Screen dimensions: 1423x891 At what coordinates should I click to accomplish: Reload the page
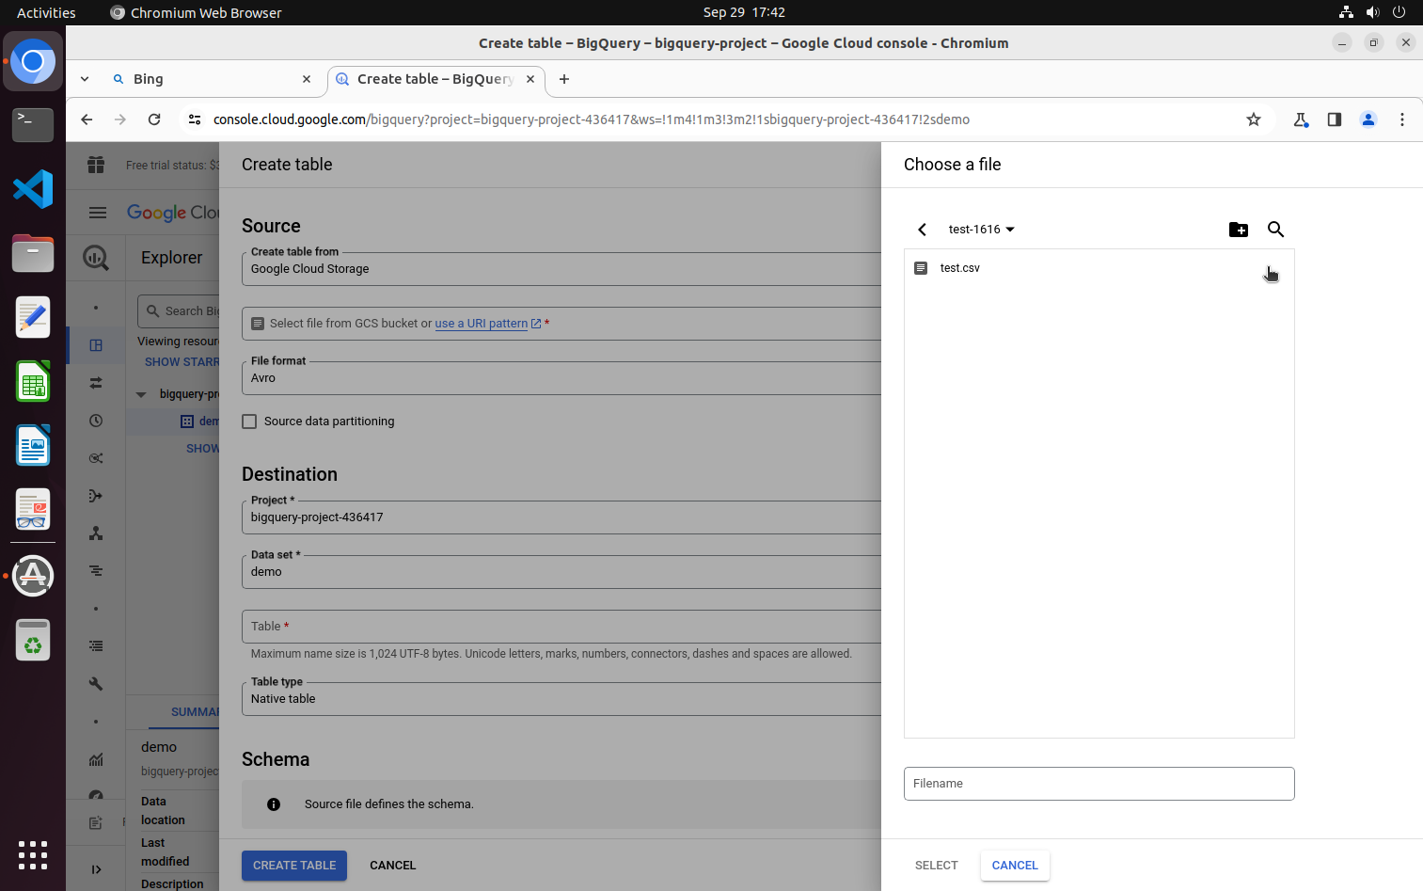click(x=154, y=119)
